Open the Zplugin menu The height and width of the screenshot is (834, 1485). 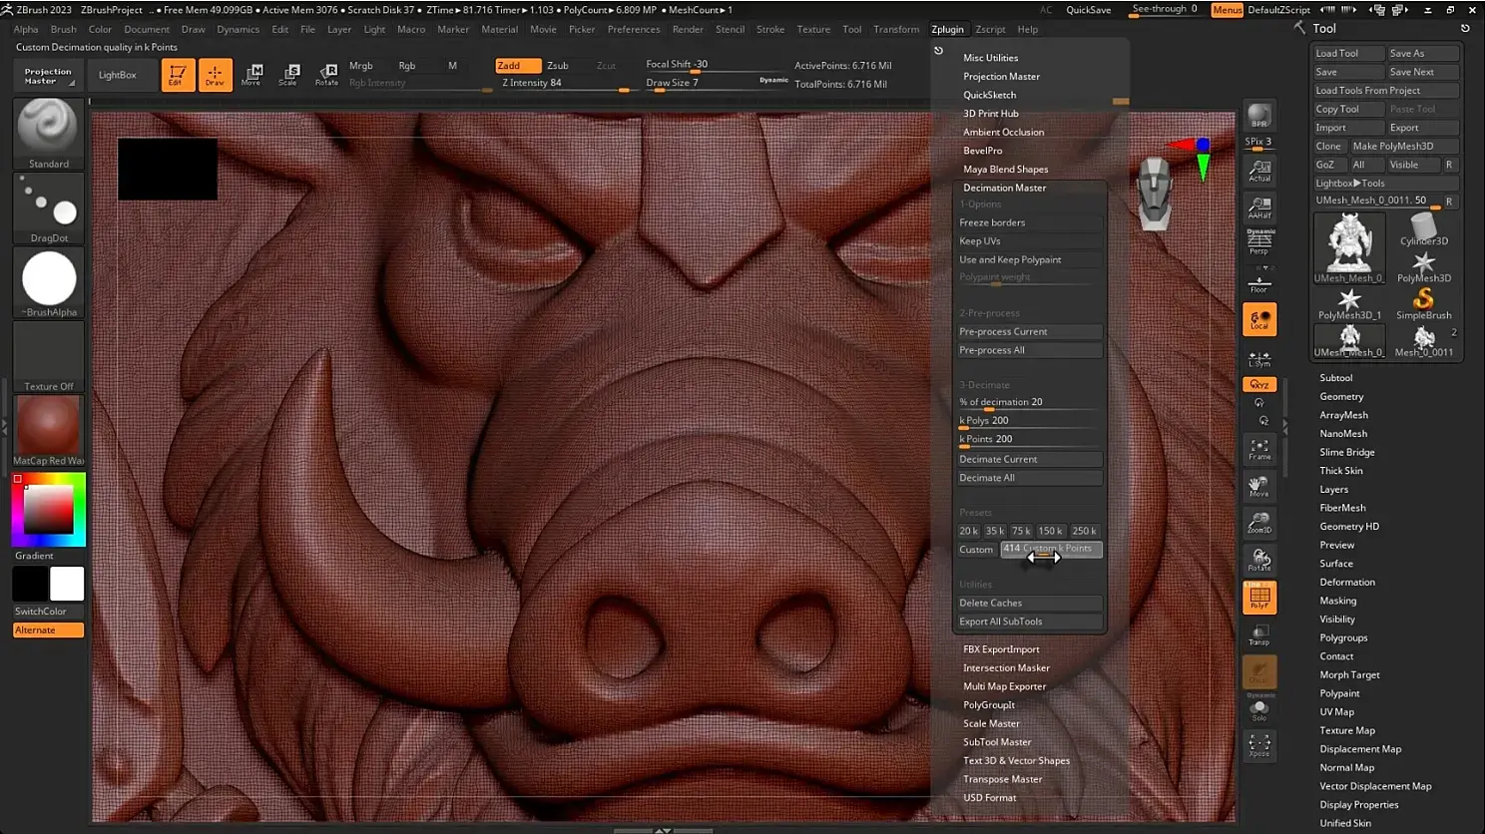coord(947,29)
